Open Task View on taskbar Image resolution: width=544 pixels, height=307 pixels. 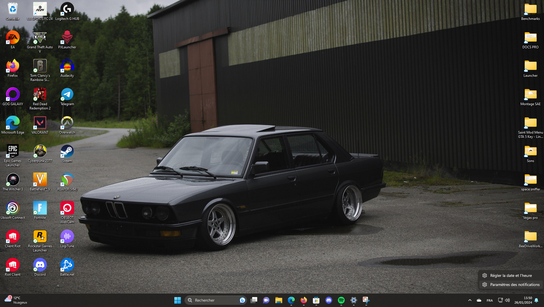click(x=254, y=300)
